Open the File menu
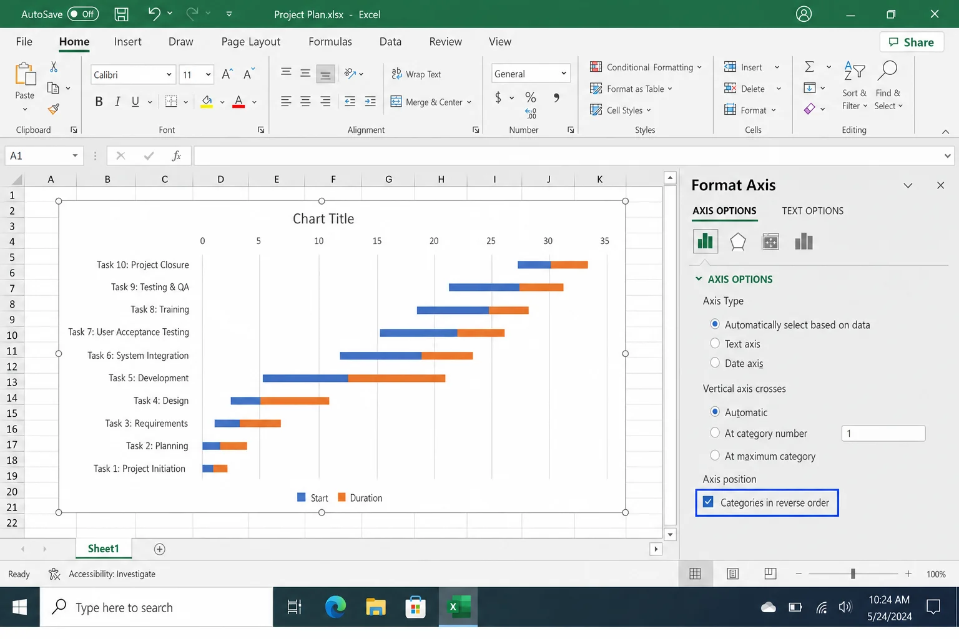Viewport: 959px width, 639px height. pyautogui.click(x=24, y=42)
